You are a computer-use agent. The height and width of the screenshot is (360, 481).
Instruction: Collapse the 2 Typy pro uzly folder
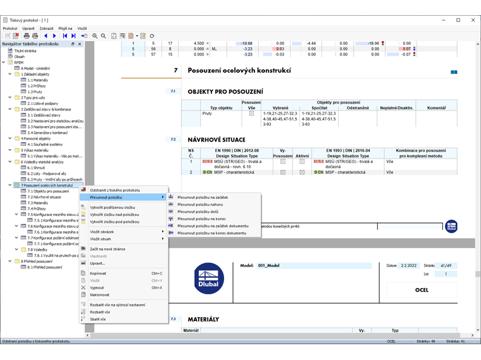click(10, 97)
